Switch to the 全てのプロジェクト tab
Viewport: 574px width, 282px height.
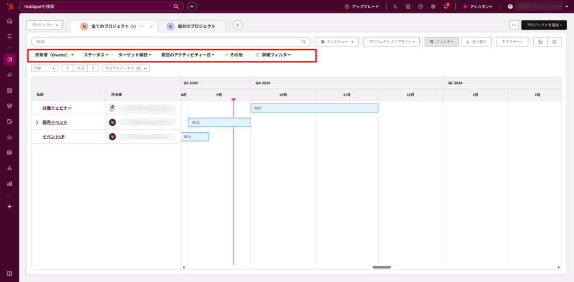(113, 26)
